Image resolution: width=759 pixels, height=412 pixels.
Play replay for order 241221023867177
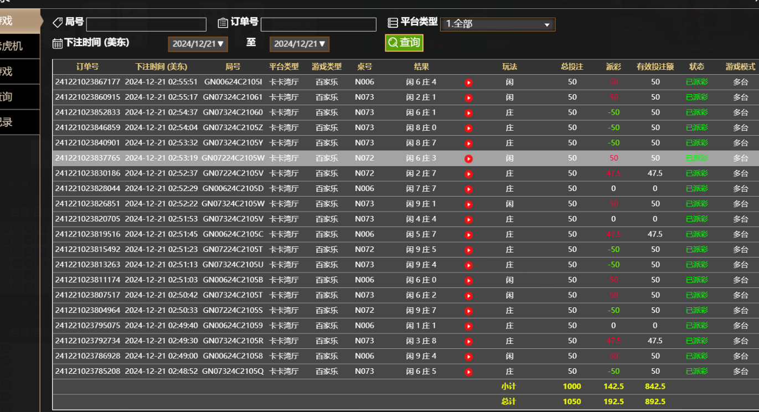(468, 82)
